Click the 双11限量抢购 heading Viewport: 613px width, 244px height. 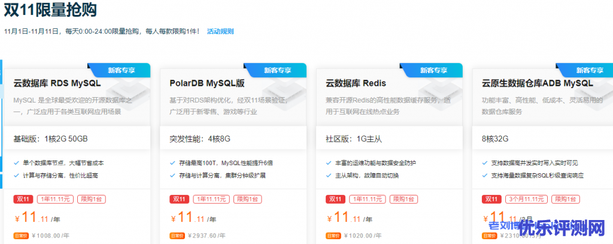coord(50,10)
